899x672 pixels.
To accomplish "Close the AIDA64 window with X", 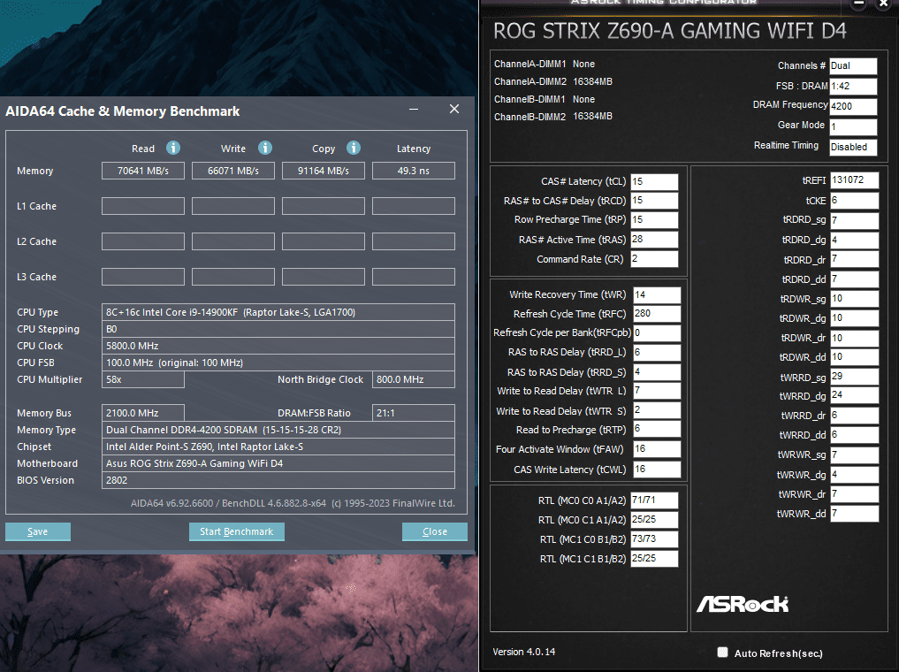I will tap(454, 109).
